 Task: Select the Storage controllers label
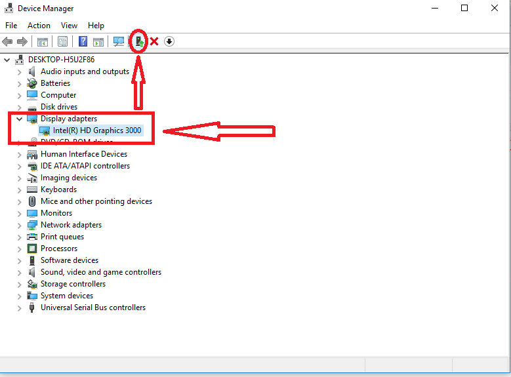click(73, 284)
